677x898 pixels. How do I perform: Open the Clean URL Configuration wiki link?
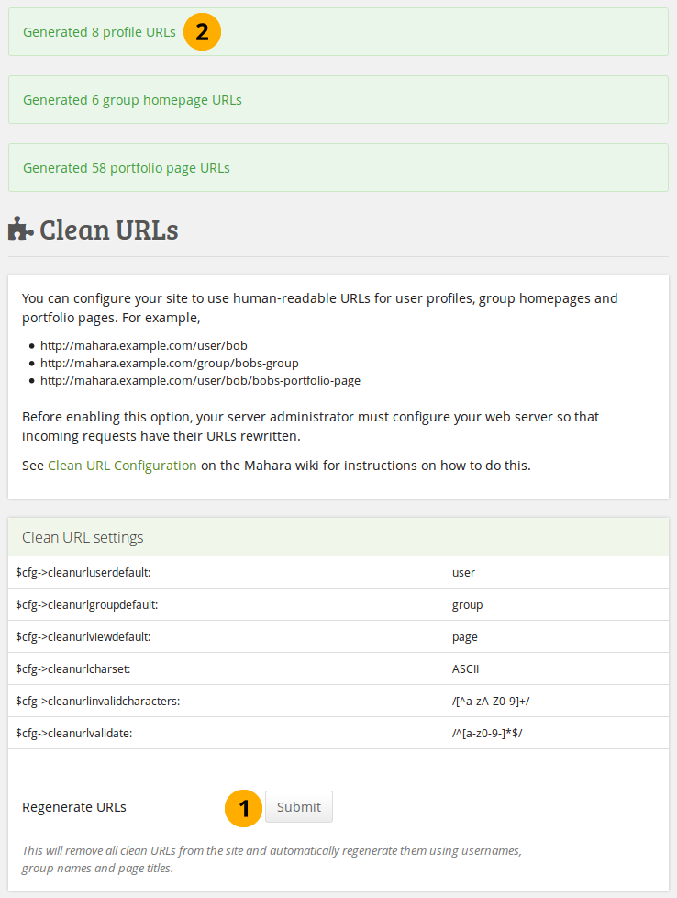coord(122,466)
